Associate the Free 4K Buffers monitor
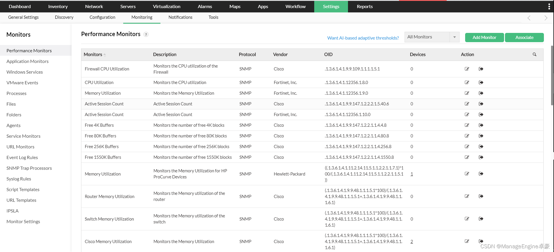Image resolution: width=554 pixels, height=252 pixels. (481, 125)
